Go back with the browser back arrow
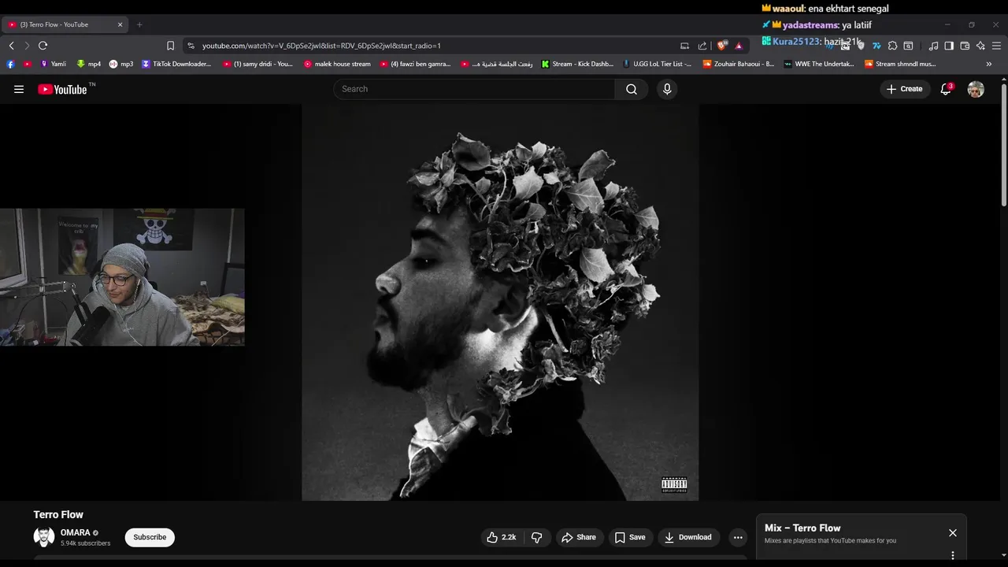The image size is (1008, 567). click(11, 46)
